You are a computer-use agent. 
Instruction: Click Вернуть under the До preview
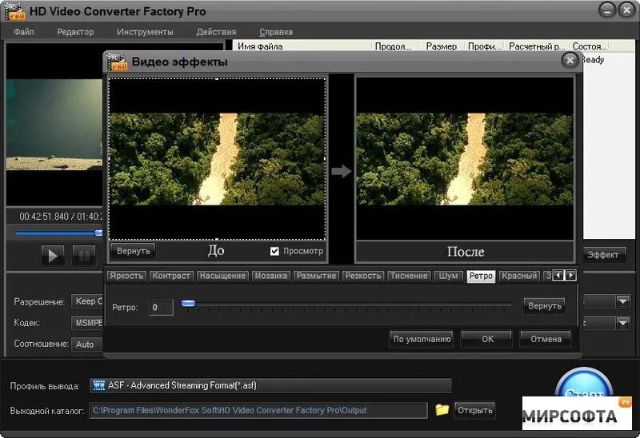(x=133, y=251)
